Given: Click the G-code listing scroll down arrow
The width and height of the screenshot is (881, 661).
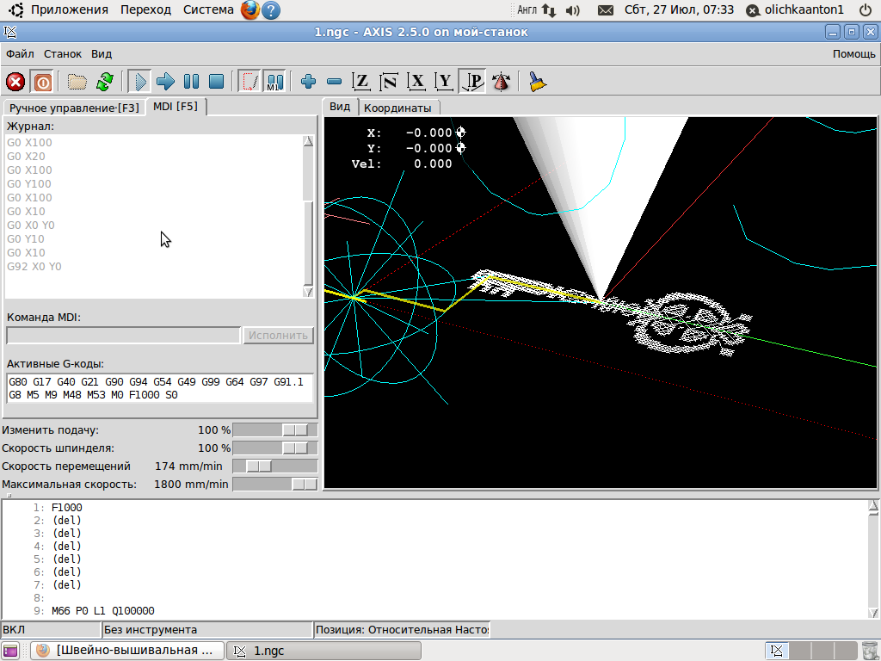Looking at the screenshot, I should pyautogui.click(x=873, y=612).
